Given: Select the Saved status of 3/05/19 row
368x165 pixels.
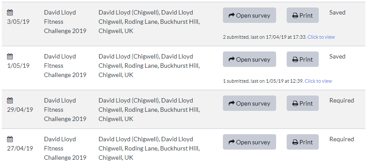Looking at the screenshot, I should pos(337,12).
